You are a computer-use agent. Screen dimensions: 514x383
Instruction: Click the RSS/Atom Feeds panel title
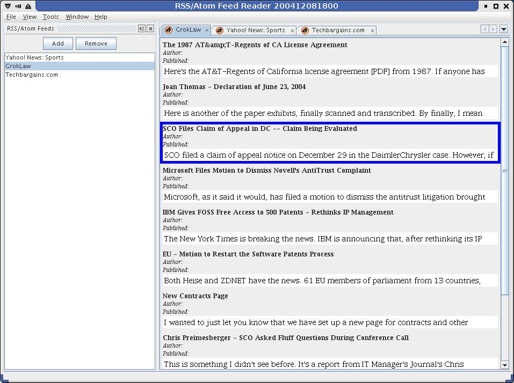(x=31, y=29)
